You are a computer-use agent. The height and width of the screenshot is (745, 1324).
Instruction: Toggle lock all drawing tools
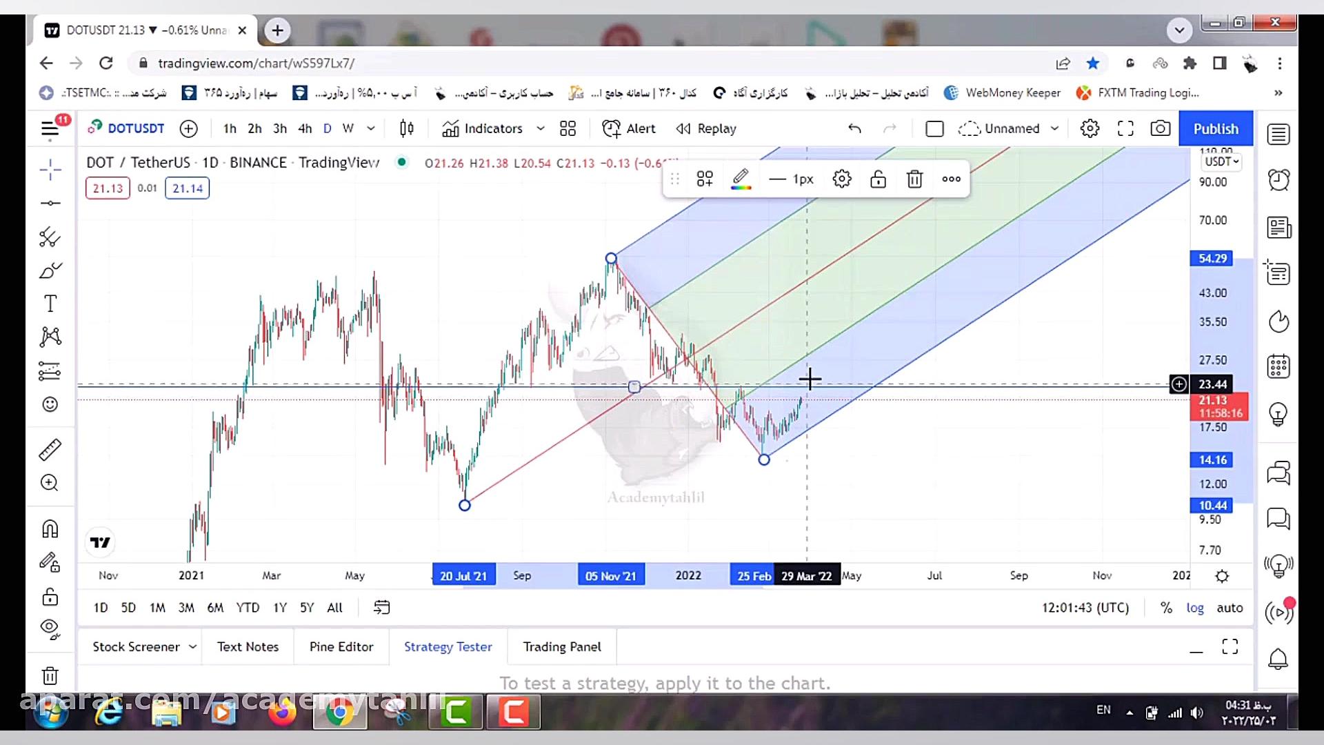click(x=50, y=596)
